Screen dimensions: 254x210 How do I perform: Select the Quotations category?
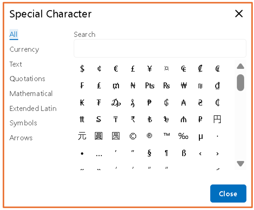[x=27, y=79]
